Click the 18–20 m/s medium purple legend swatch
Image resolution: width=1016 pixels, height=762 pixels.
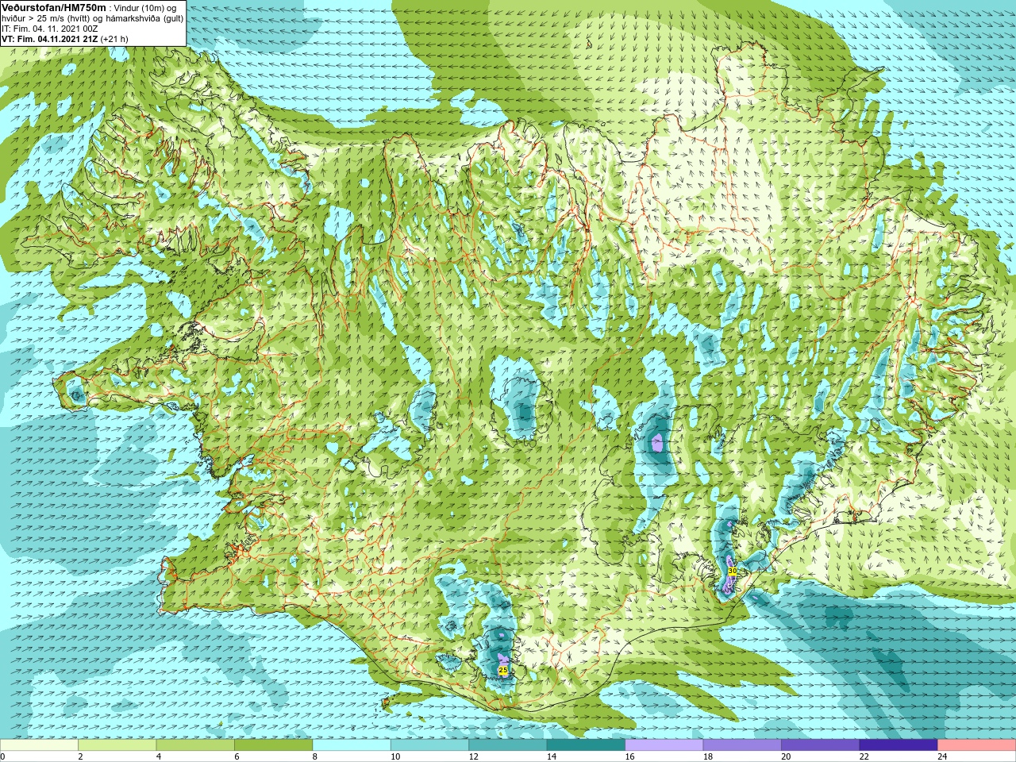tap(742, 745)
